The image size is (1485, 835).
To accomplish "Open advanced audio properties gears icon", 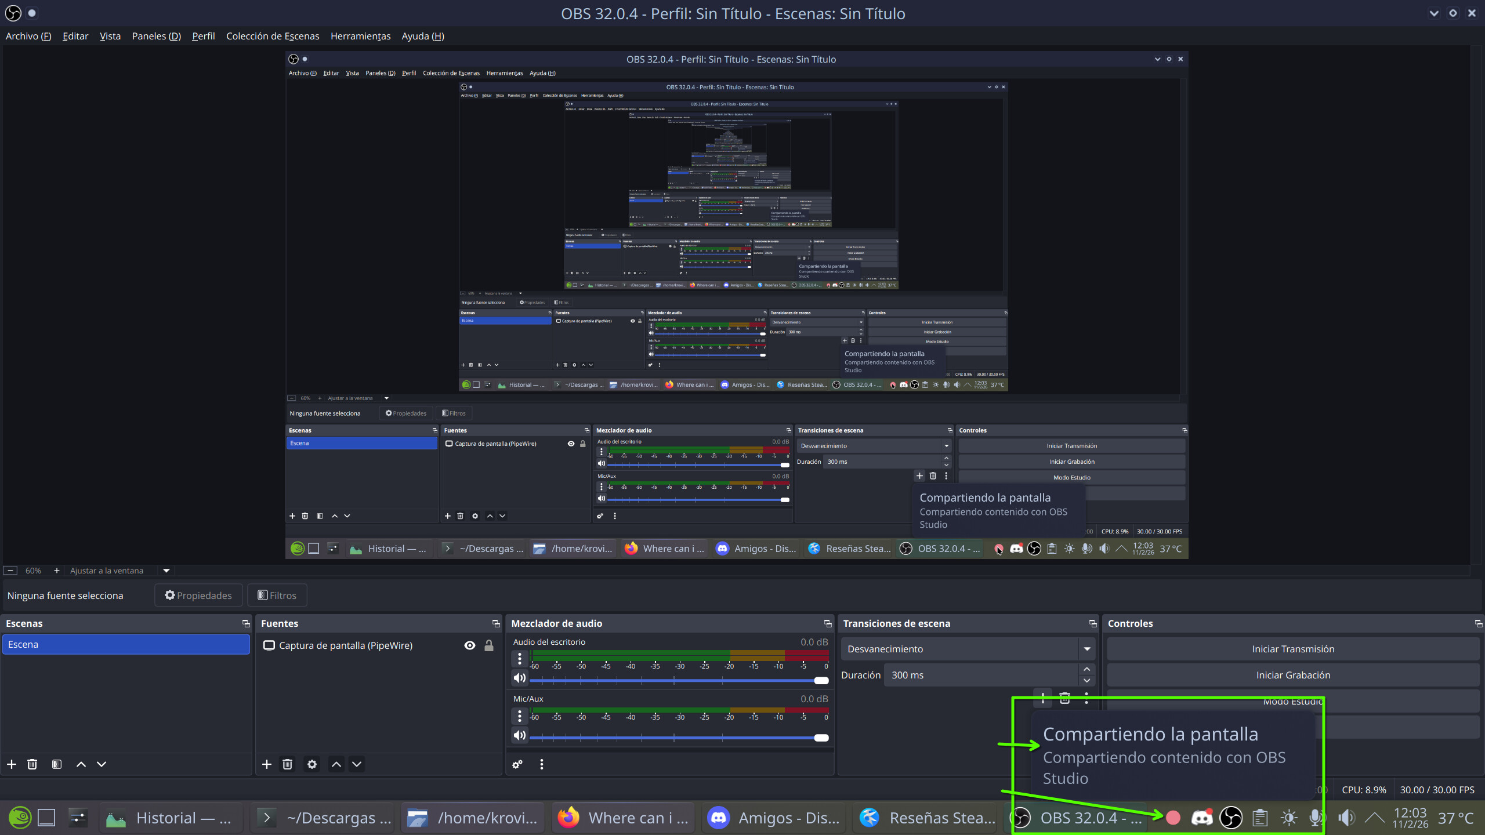I will (x=517, y=764).
